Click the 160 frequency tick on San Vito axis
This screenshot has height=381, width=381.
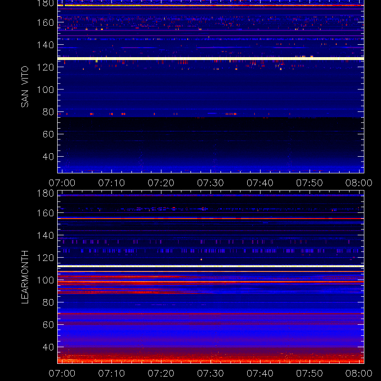[x=45, y=22]
